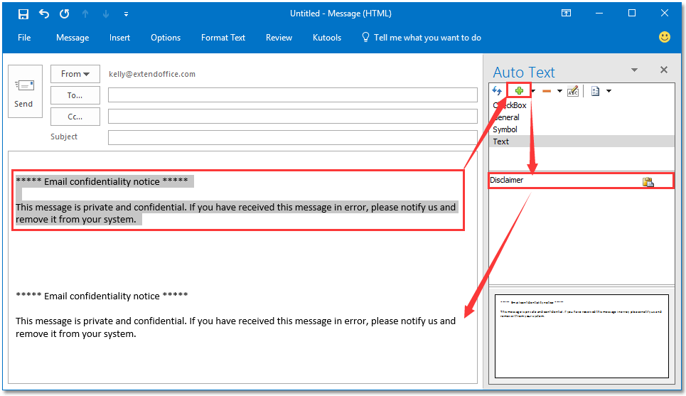Expand the Auto Text pane options arrow
686x396 pixels.
pos(634,70)
